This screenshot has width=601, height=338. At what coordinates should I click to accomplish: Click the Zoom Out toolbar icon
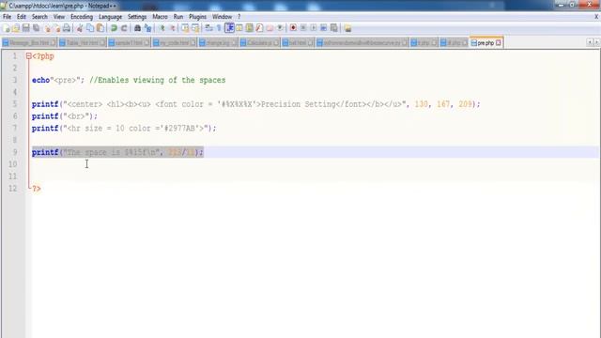[172, 28]
